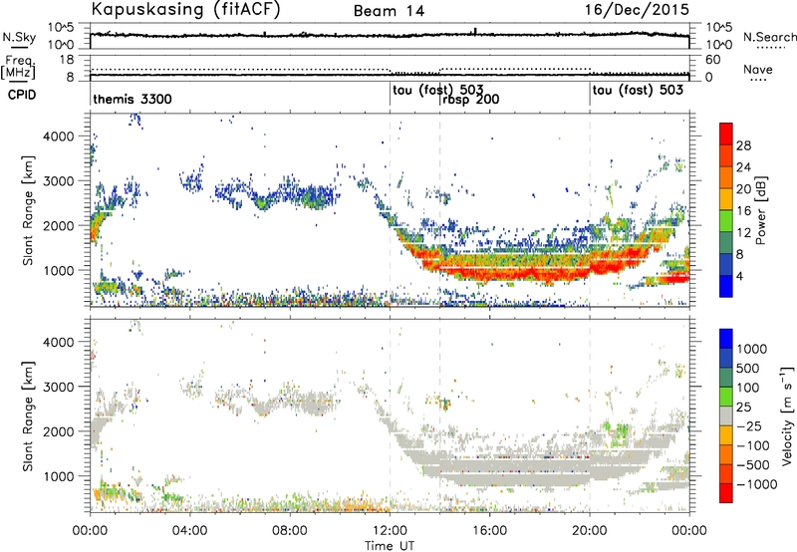Click the 'themis 3300' CPID text
Image resolution: width=797 pixels, height=552 pixels.
point(133,99)
